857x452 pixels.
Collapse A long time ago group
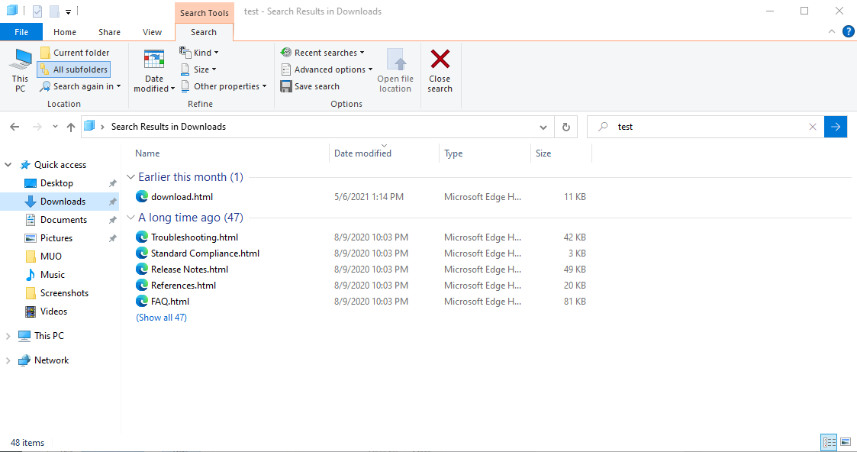coord(130,218)
